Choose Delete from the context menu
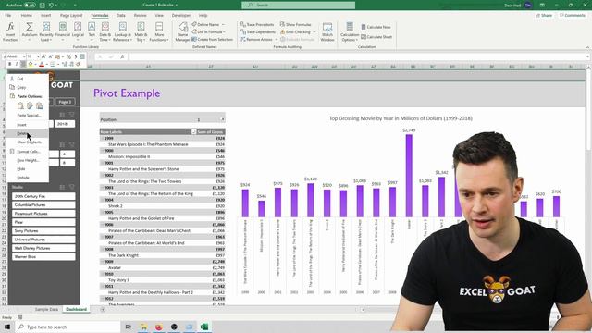This screenshot has width=592, height=333. click(27, 133)
